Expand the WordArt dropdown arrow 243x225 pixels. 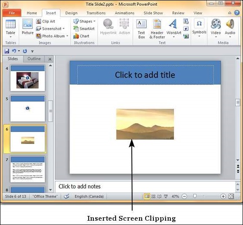tap(174, 37)
